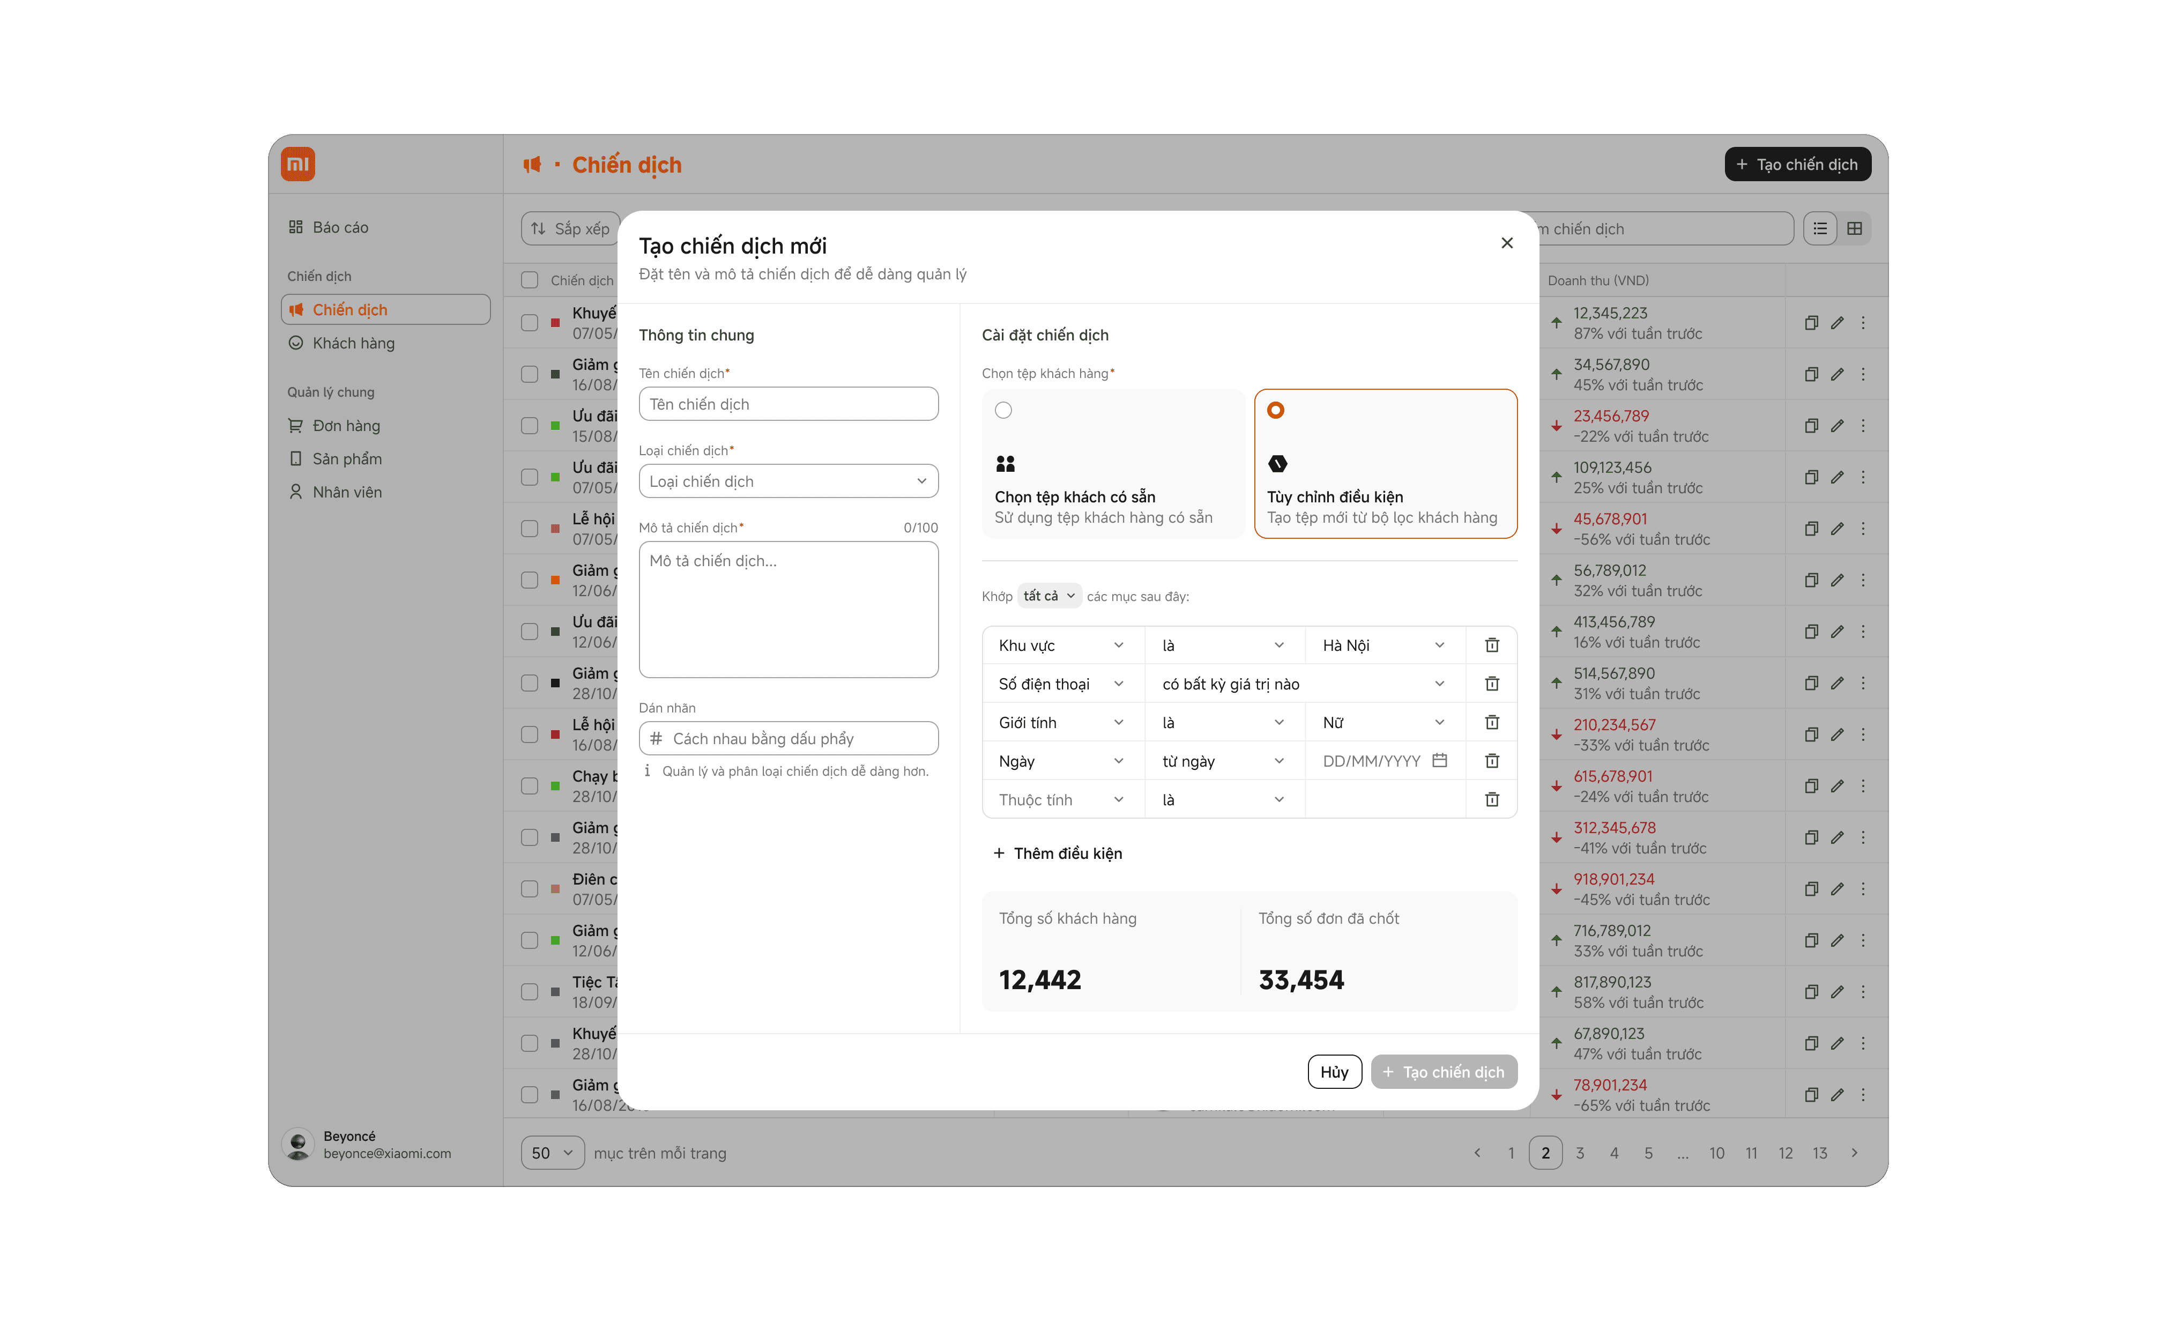Image resolution: width=2157 pixels, height=1321 pixels.
Task: Click the Xiaomi logo
Action: 297,164
